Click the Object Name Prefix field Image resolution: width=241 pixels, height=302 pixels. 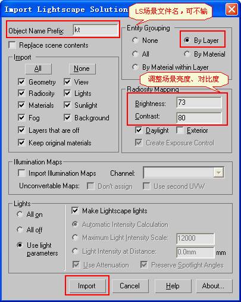coord(96,30)
